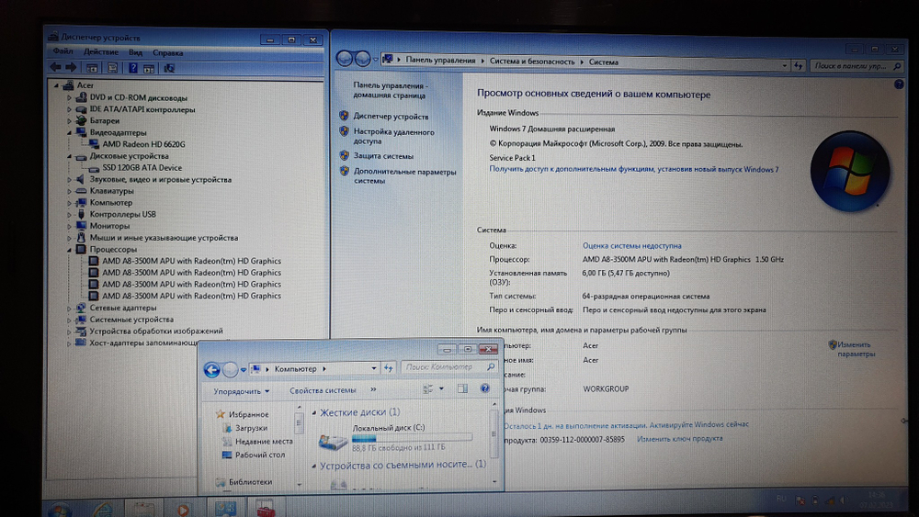Image resolution: width=919 pixels, height=517 pixels.
Task: Go to Панель управления - домашняя страница
Action: point(390,90)
